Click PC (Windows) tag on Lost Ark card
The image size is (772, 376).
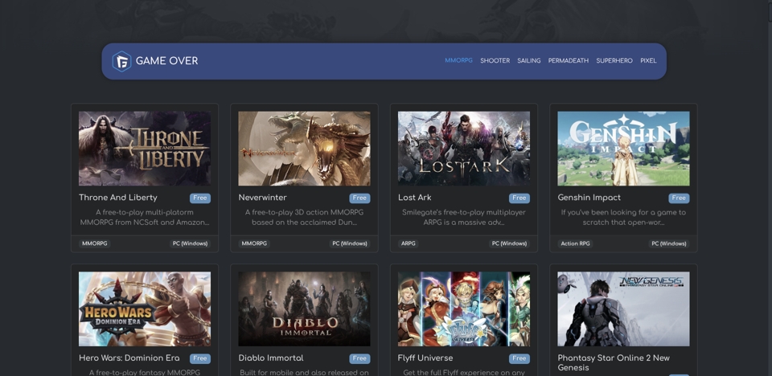(x=509, y=243)
